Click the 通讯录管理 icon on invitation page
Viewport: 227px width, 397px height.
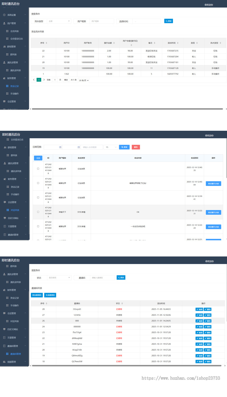4,274
